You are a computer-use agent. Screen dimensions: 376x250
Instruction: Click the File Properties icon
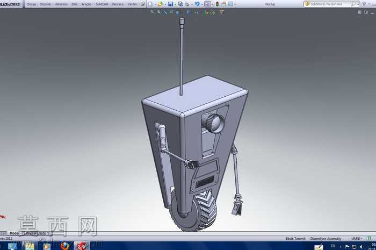[x=224, y=4]
